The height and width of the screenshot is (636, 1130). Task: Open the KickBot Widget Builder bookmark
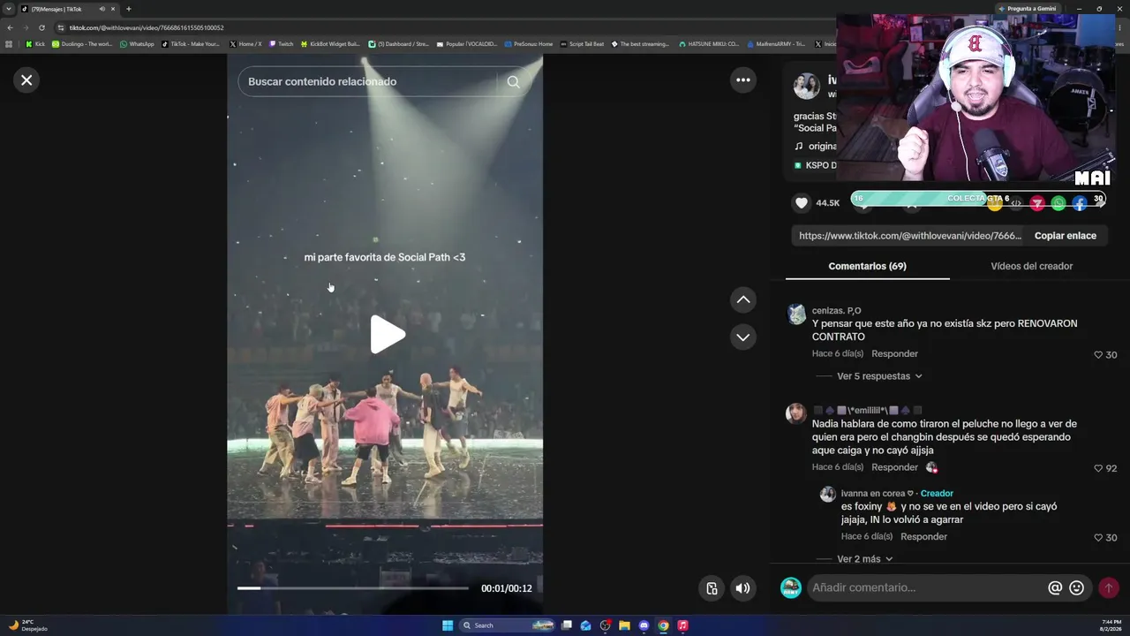point(330,44)
